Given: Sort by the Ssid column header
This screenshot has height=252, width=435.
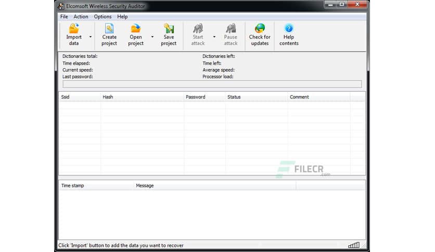Looking at the screenshot, I should (80, 97).
